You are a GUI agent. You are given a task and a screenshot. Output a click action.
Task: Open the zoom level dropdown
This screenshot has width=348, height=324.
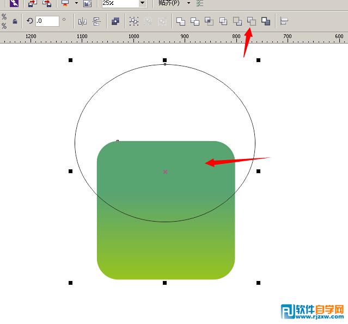point(143,3)
